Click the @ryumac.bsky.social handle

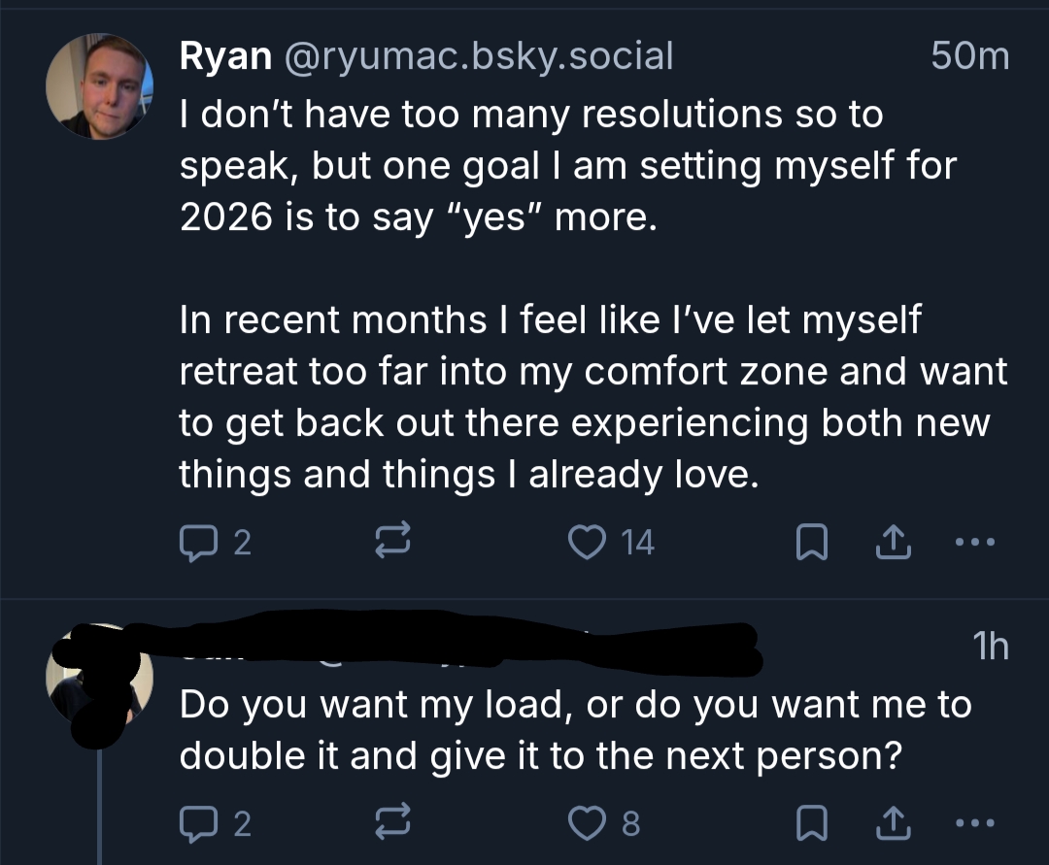click(x=478, y=55)
